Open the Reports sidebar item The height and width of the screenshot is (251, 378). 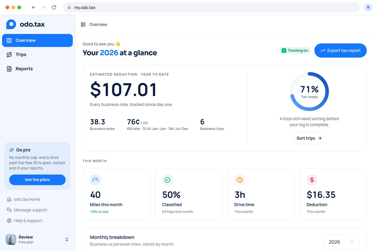37,69
